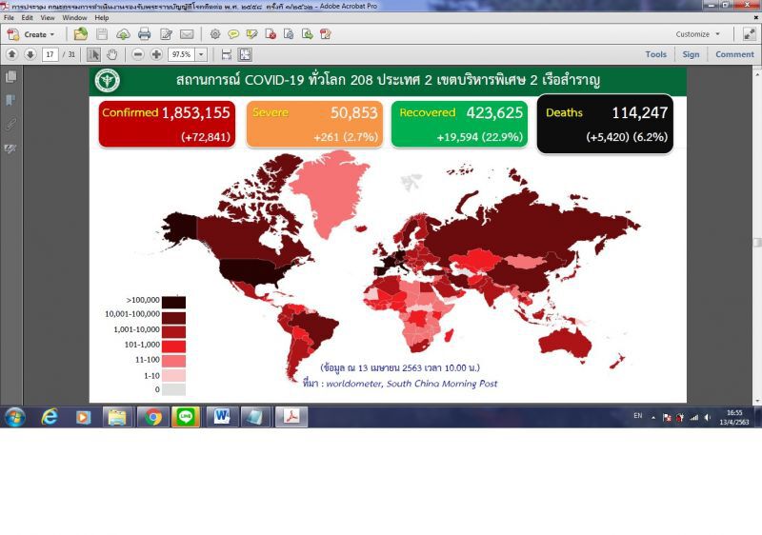Open Google Chrome from taskbar

(153, 417)
